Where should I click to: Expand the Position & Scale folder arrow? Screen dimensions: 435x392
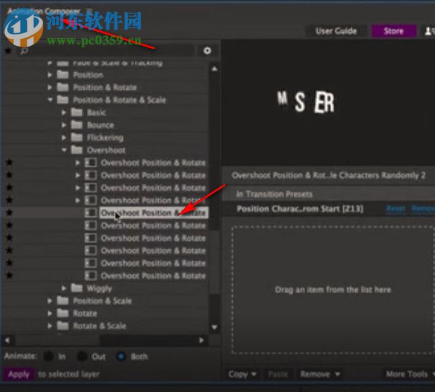pyautogui.click(x=49, y=301)
